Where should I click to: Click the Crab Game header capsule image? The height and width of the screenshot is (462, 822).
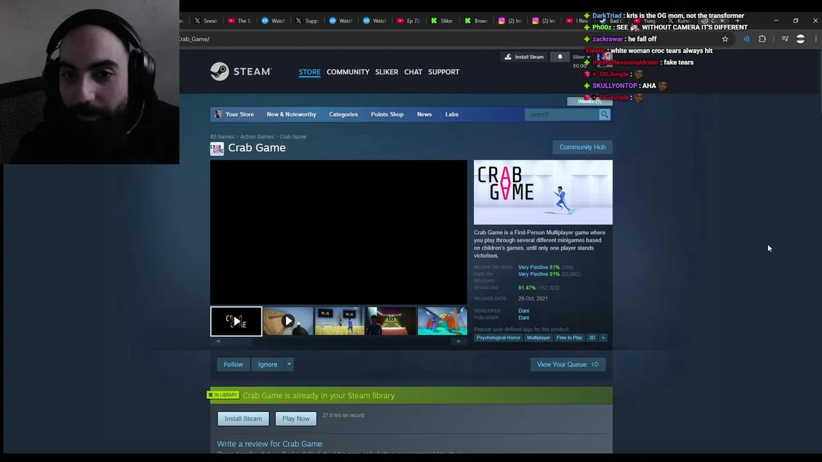(x=543, y=193)
